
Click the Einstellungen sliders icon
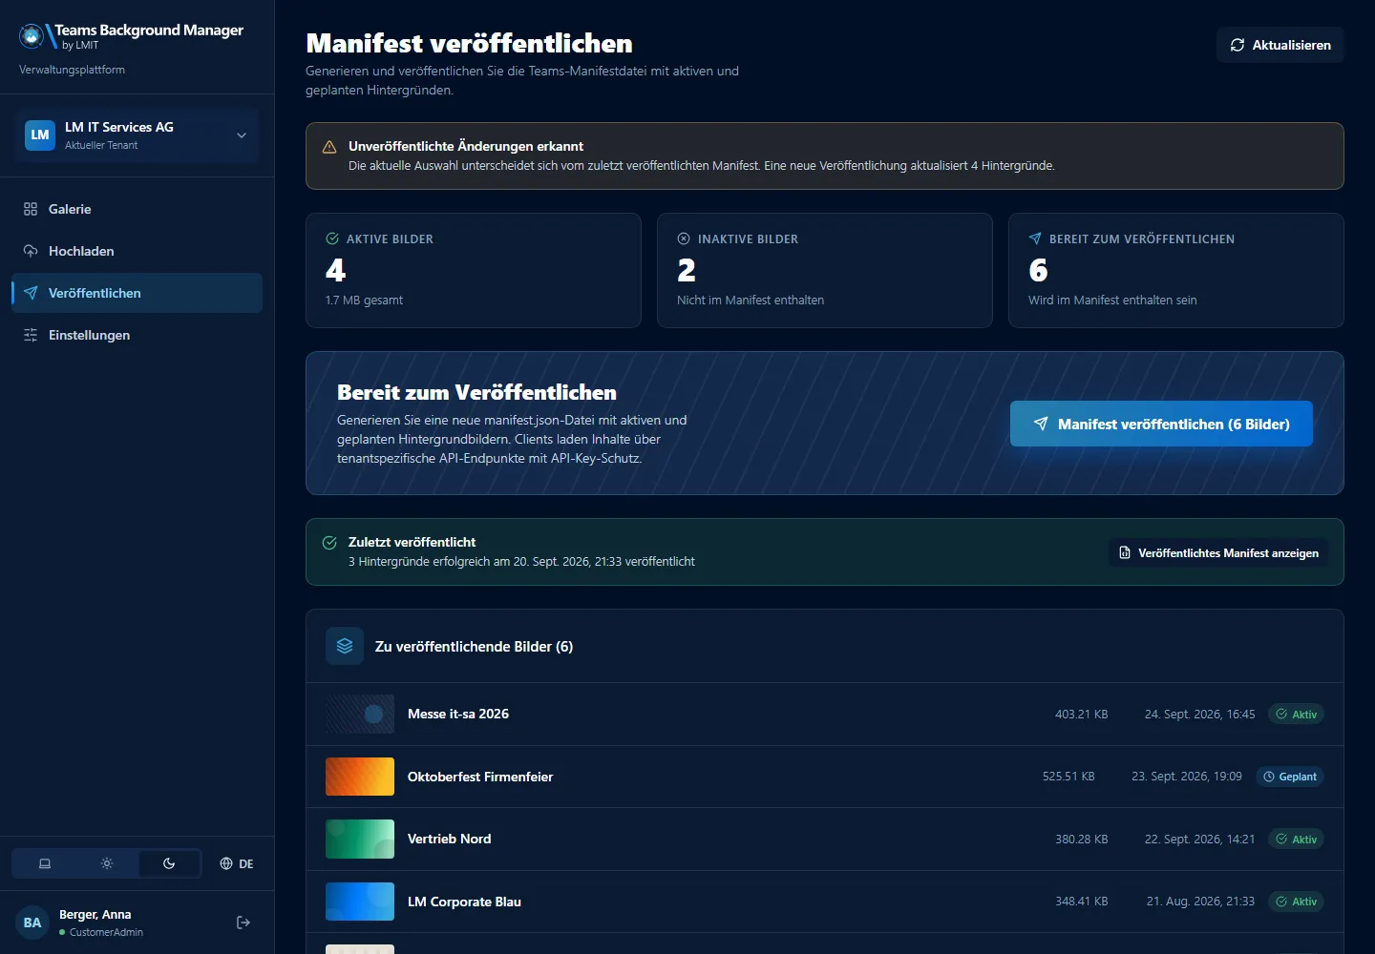click(x=31, y=335)
